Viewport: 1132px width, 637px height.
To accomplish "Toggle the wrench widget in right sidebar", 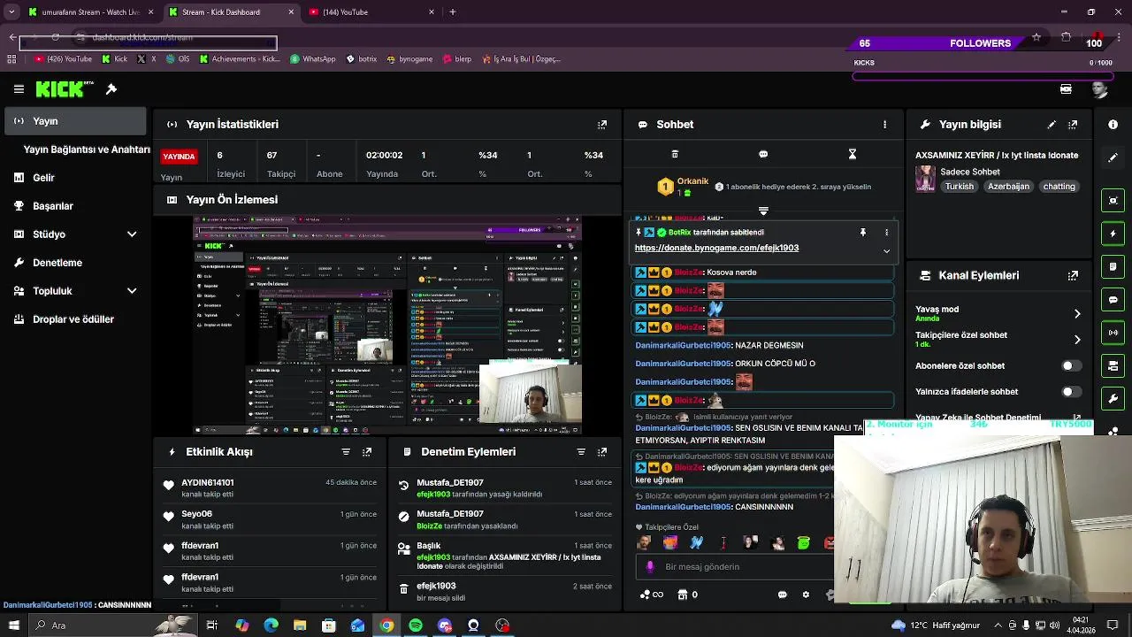I will tap(1113, 399).
